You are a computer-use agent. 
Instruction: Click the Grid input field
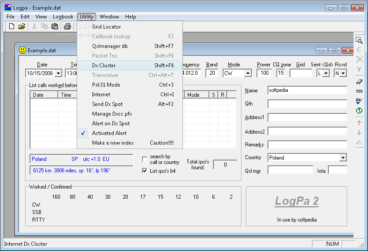click(301, 73)
